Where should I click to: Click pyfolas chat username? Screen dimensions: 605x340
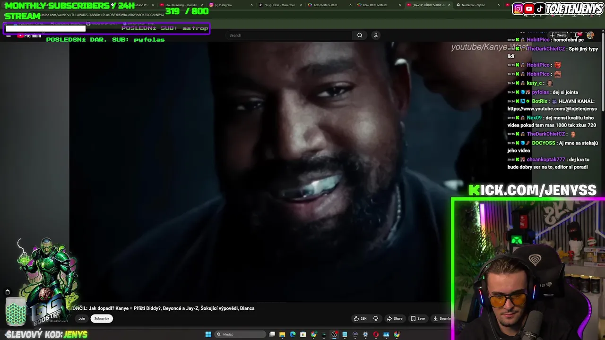(x=540, y=92)
